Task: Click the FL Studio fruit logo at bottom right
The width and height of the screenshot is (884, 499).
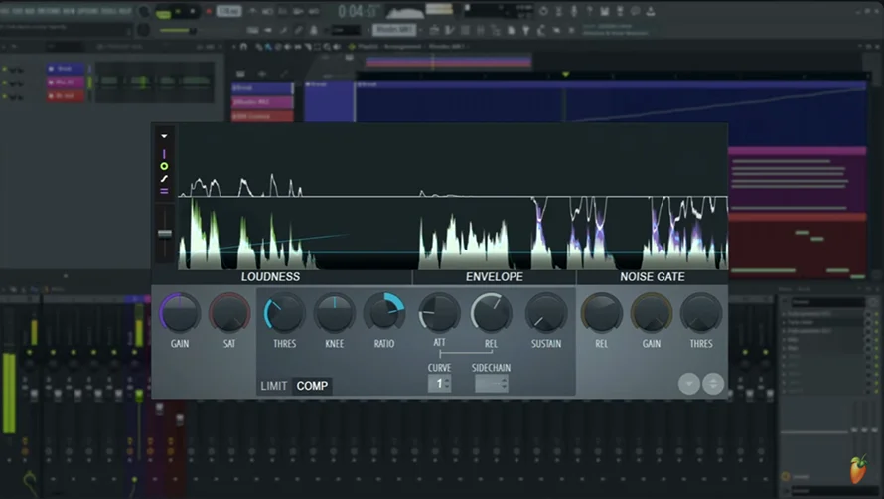Action: click(x=858, y=469)
